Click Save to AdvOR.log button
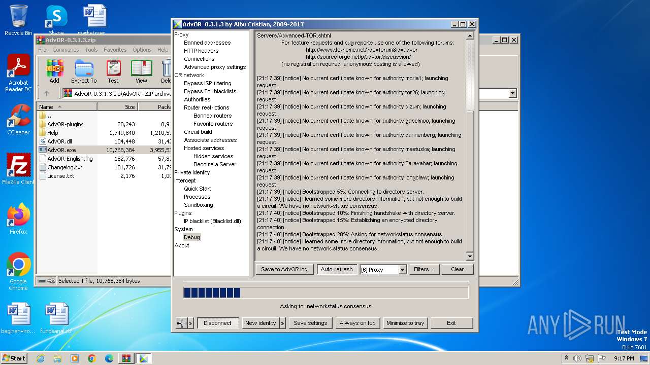 point(284,269)
